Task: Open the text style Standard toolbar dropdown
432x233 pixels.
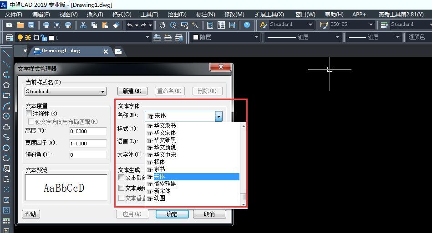Action: [310, 25]
